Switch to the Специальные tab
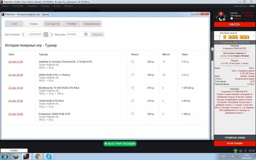This screenshot has height=160, width=256. 91,24
